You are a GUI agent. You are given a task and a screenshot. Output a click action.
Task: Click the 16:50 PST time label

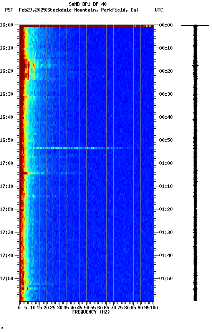click(x=7, y=140)
